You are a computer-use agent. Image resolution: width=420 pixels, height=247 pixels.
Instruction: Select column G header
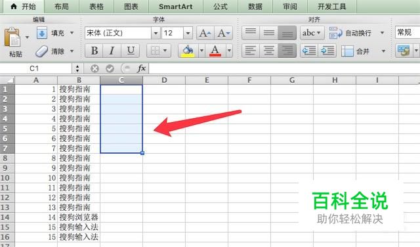coord(292,80)
